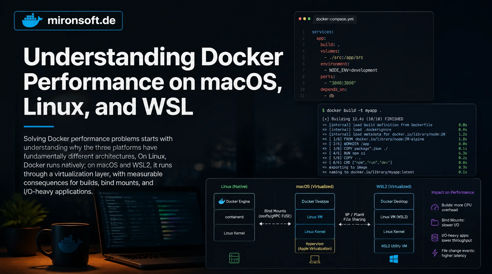Click the Linux VM box in macOS column
Image resolution: width=492 pixels, height=274 pixels.
[315, 217]
